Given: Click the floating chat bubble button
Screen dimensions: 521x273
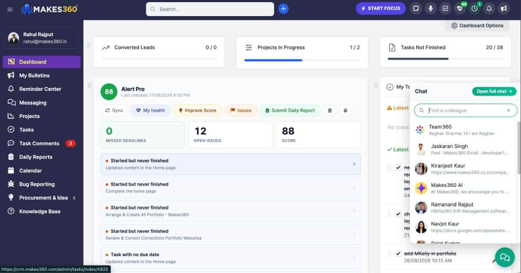Looking at the screenshot, I should point(505,257).
